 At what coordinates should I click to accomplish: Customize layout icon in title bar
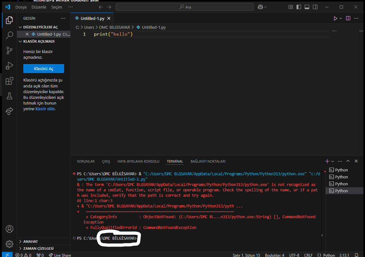coord(291,7)
